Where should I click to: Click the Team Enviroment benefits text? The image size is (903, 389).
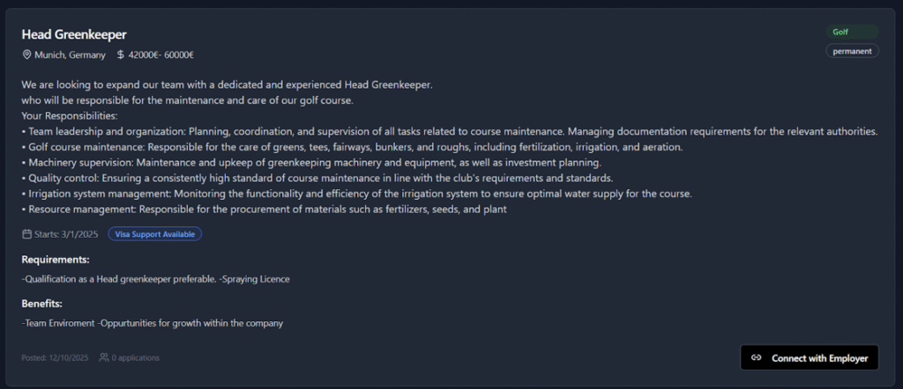pos(58,323)
